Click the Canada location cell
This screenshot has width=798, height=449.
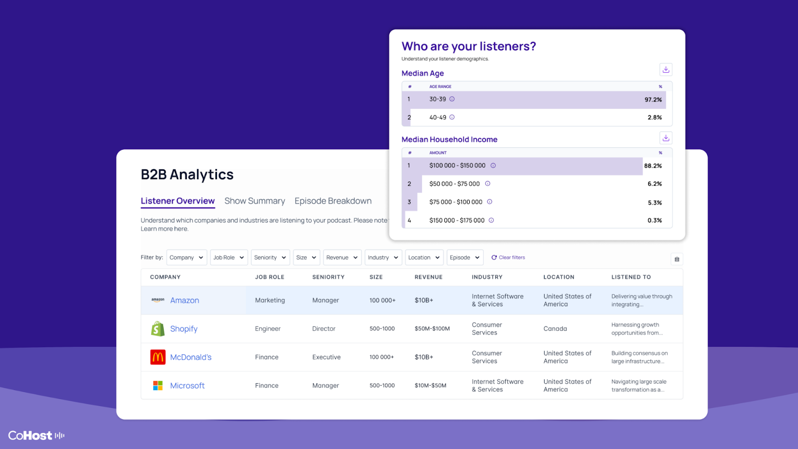point(555,329)
